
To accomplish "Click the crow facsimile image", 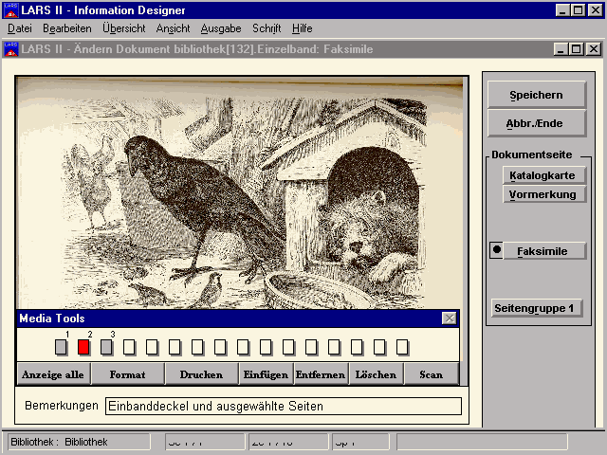I will [239, 192].
